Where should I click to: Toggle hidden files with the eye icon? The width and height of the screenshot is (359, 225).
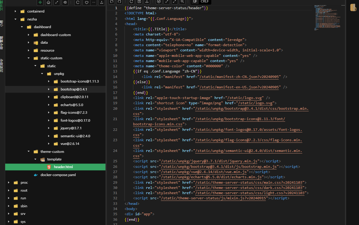[65, 2]
